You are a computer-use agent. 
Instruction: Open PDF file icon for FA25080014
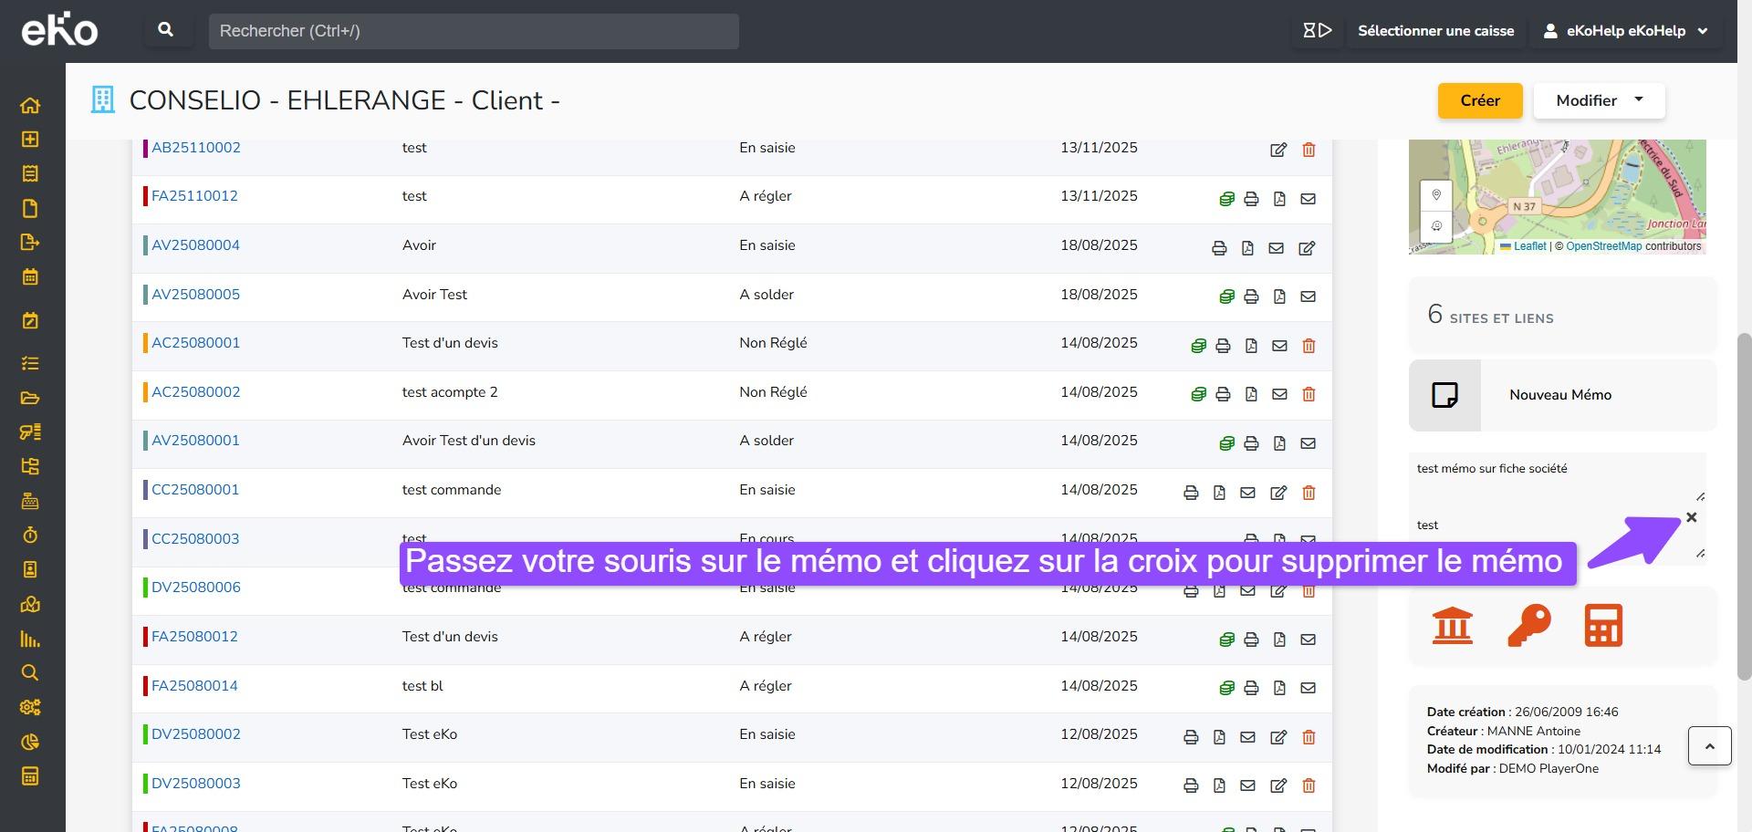click(1279, 688)
